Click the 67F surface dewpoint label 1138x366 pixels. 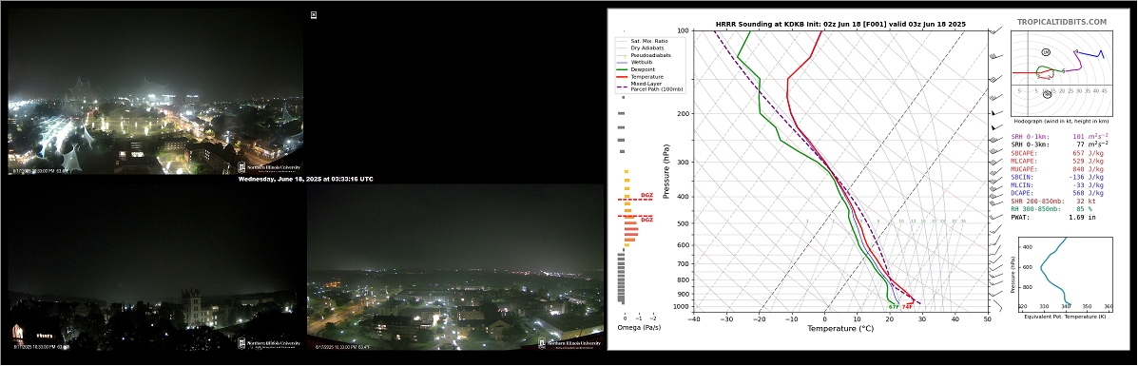click(x=894, y=307)
